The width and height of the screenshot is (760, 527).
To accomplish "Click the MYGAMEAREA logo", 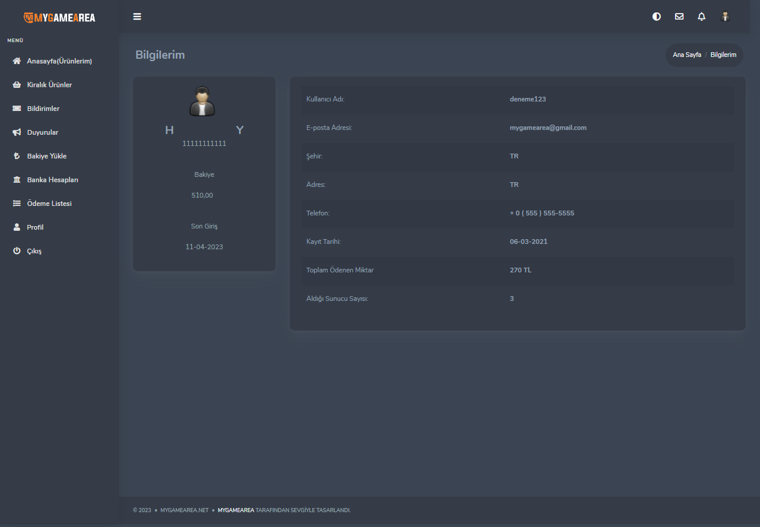I will pos(59,17).
